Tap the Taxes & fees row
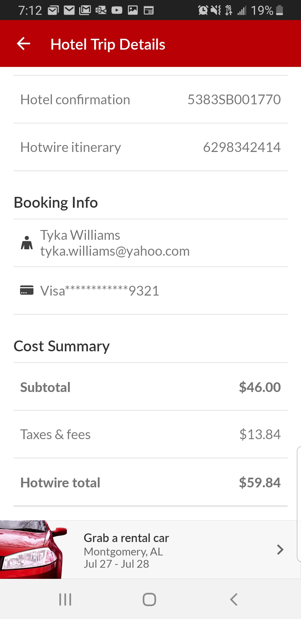The height and width of the screenshot is (619, 301). [x=151, y=434]
